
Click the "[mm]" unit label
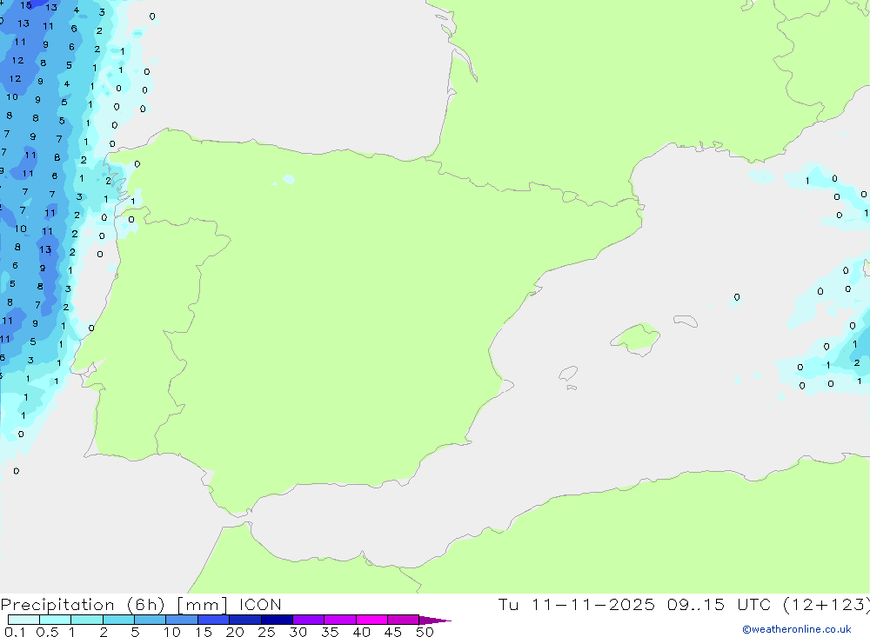[203, 605]
